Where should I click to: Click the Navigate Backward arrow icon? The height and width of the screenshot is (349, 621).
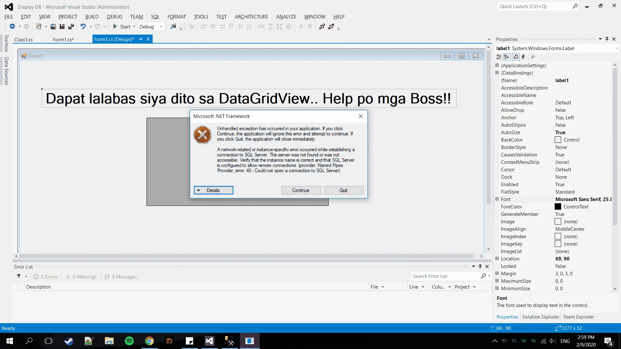(12, 26)
